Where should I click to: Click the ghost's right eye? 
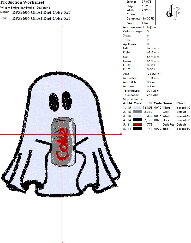tap(67, 101)
